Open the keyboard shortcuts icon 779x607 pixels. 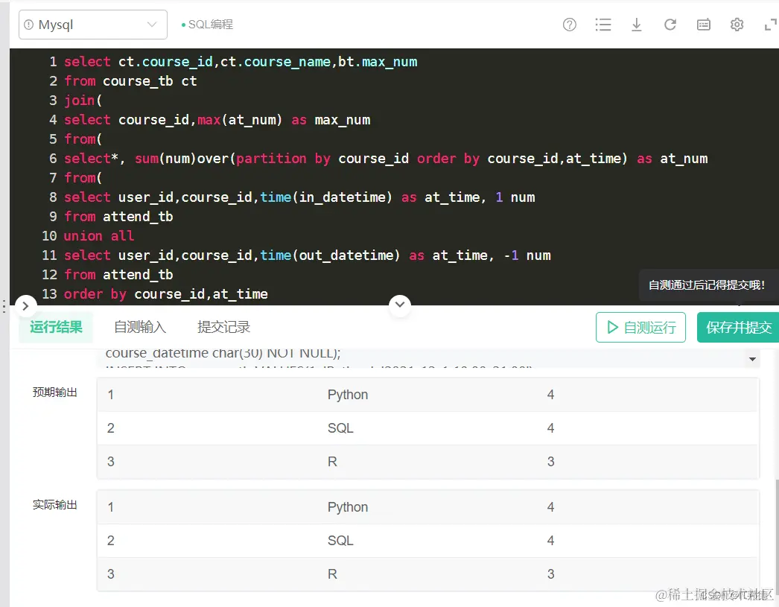coord(704,25)
